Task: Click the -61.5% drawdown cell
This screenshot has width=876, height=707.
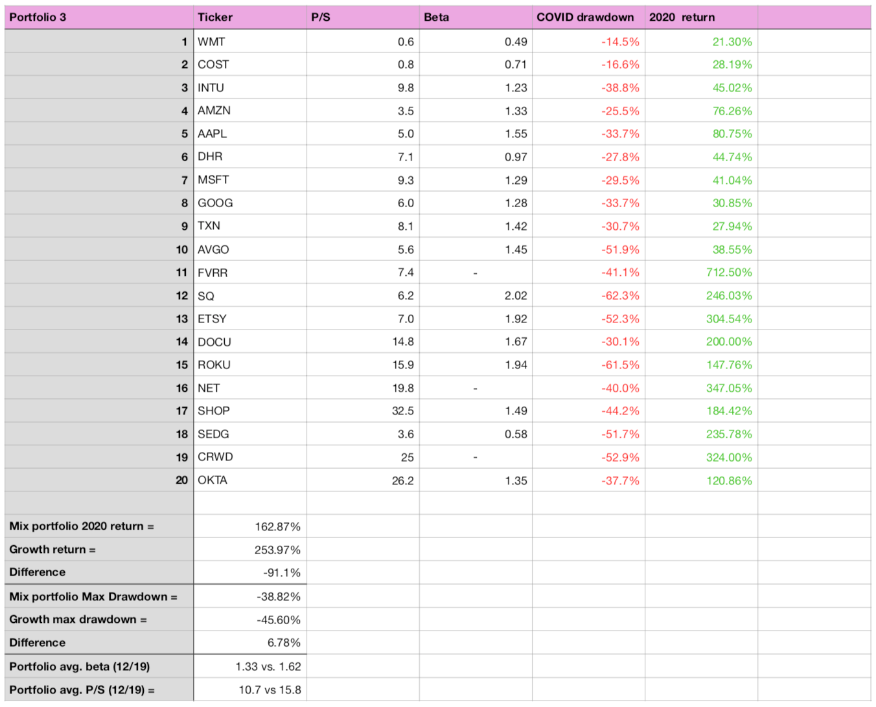Action: (588, 365)
